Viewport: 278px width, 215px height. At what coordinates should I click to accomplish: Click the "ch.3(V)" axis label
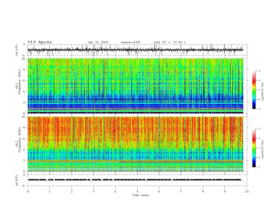[17, 180]
